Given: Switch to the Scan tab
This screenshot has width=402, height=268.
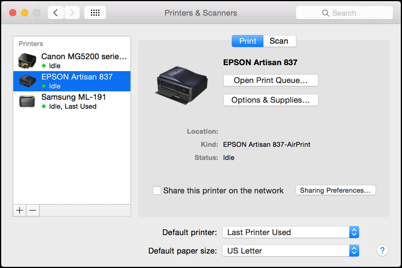Looking at the screenshot, I should point(279,41).
